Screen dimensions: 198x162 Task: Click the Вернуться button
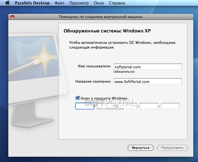[141, 148]
